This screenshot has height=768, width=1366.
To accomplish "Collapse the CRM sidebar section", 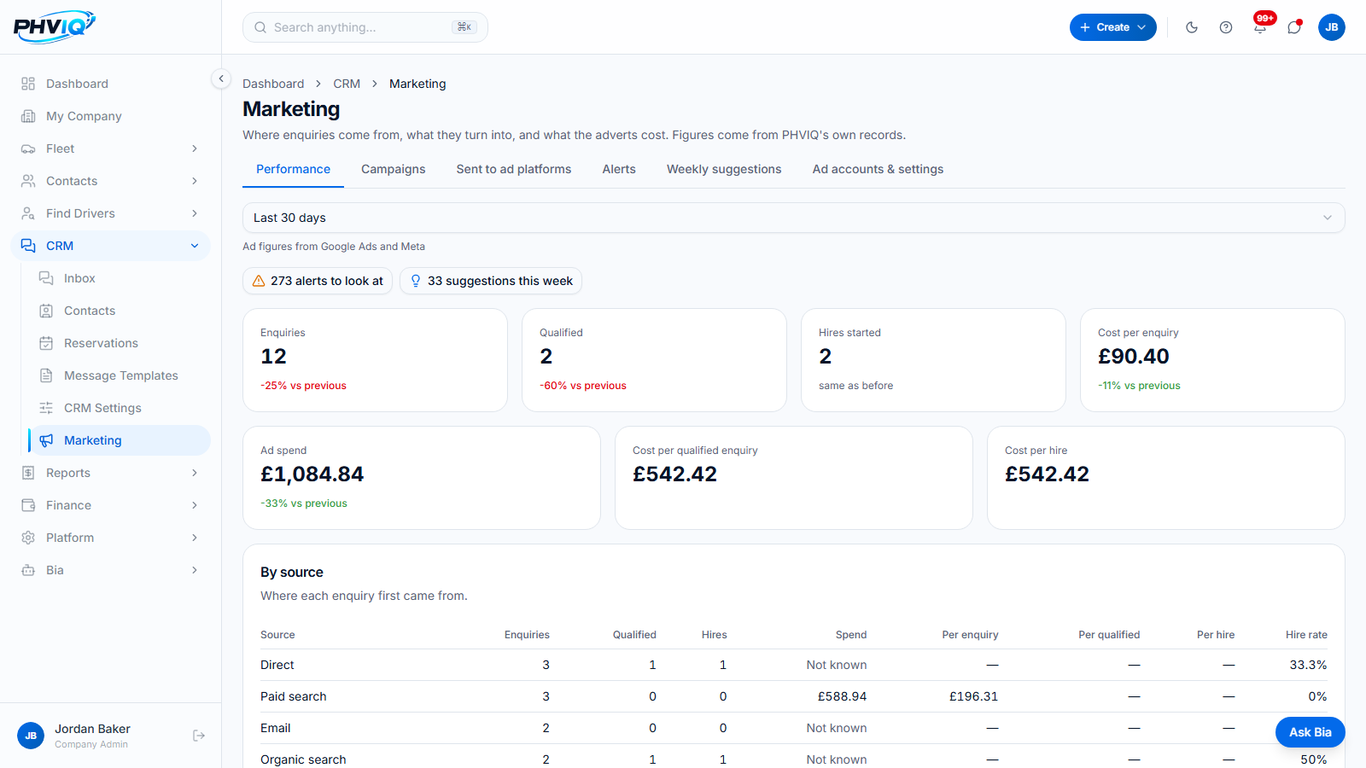I will 111,246.
